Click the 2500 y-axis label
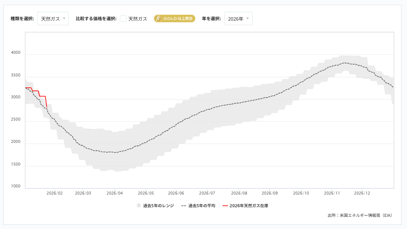407x229 pixels. coord(16,119)
